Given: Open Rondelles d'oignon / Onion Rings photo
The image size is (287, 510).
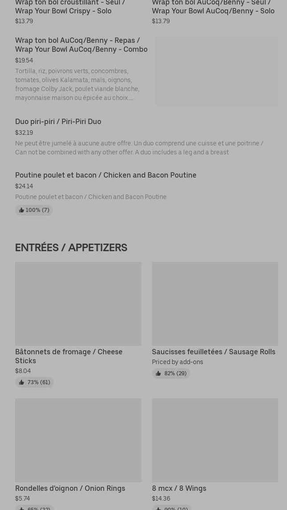Looking at the screenshot, I should (78, 440).
